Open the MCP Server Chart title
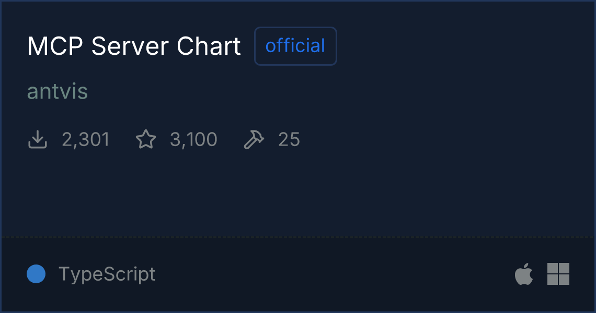 point(134,46)
